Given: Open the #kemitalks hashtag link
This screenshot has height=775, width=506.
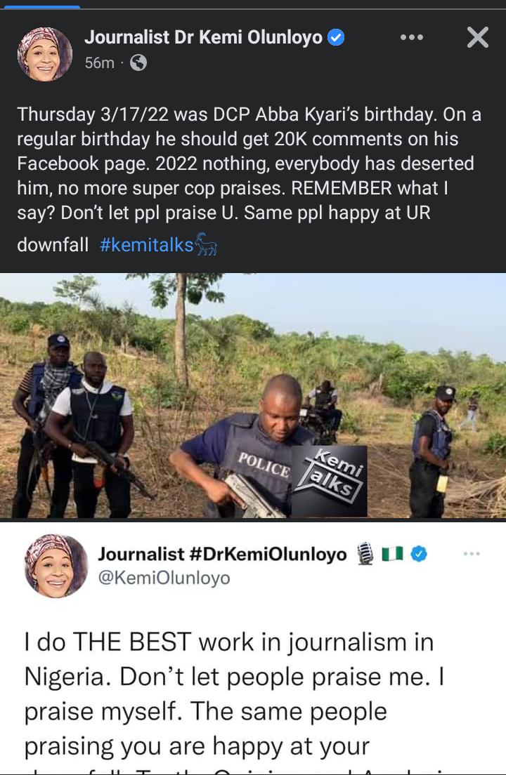Looking at the screenshot, I should point(146,245).
